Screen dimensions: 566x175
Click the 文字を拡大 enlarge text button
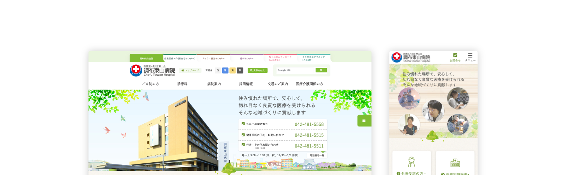(x=258, y=70)
